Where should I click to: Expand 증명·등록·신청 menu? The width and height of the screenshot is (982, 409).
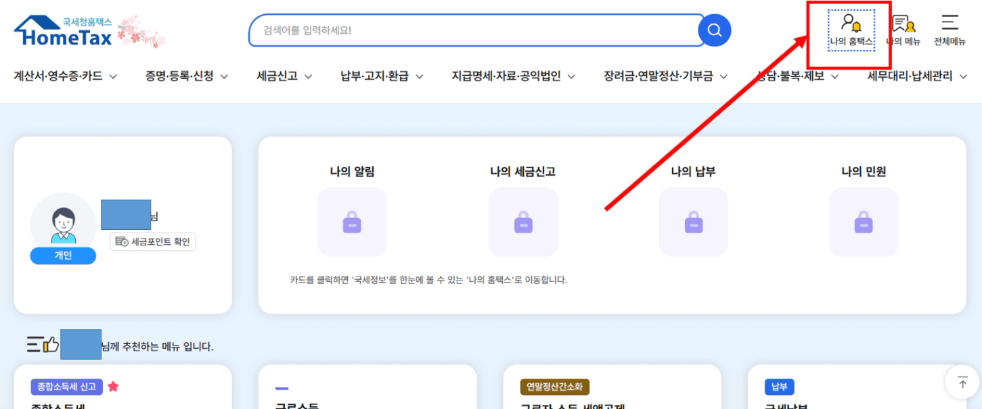186,76
